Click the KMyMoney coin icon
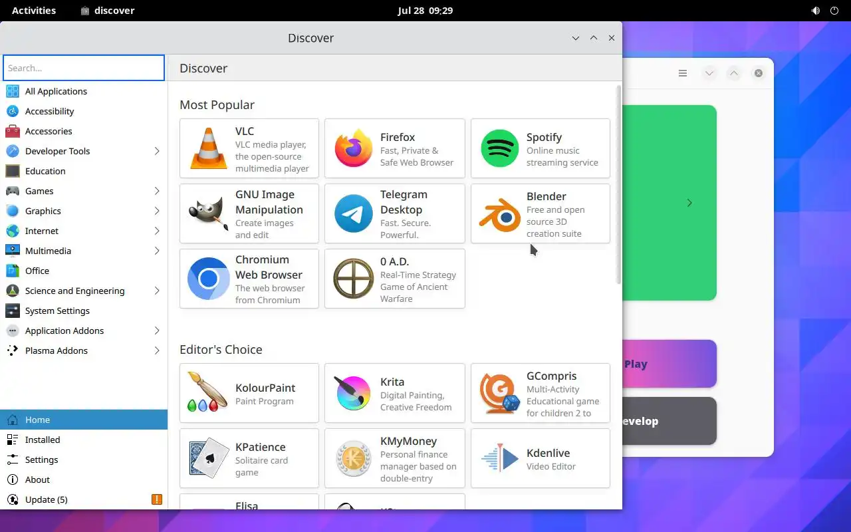This screenshot has width=851, height=532. (x=354, y=458)
